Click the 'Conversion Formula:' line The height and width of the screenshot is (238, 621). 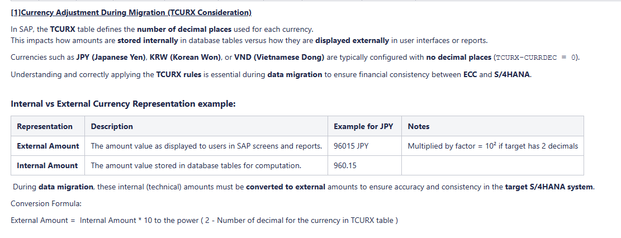(46, 203)
